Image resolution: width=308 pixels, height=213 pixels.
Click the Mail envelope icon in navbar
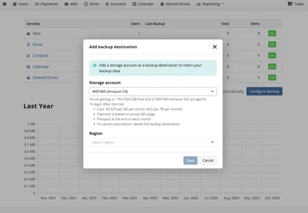[66, 4]
